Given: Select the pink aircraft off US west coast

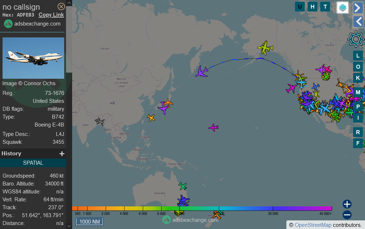Looking at the screenshot, I should (x=291, y=88).
